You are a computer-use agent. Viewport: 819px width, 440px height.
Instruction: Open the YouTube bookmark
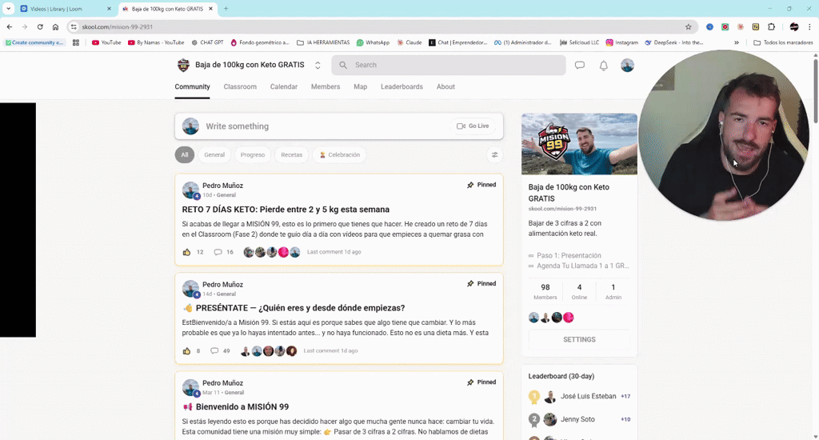(106, 42)
